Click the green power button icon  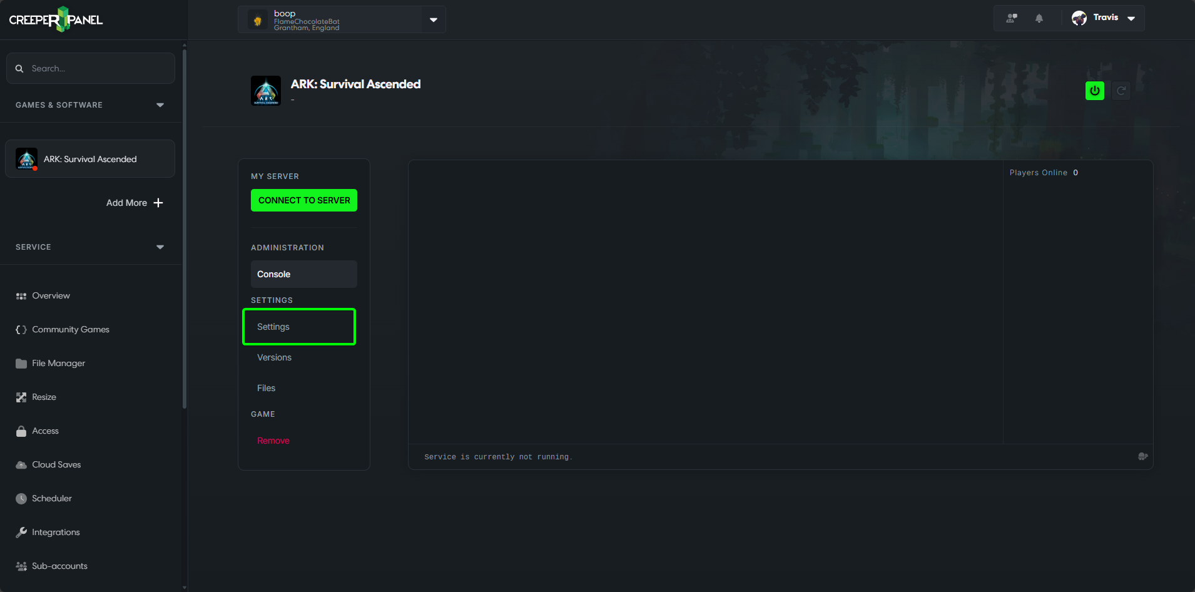tap(1095, 91)
